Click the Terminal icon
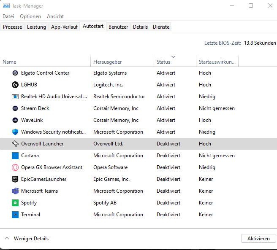This screenshot has height=250, width=277. tap(15, 215)
